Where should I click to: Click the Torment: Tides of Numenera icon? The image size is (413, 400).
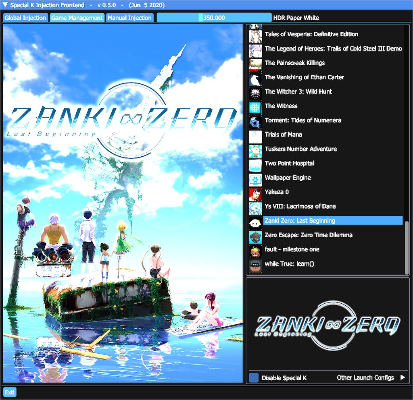pos(255,122)
